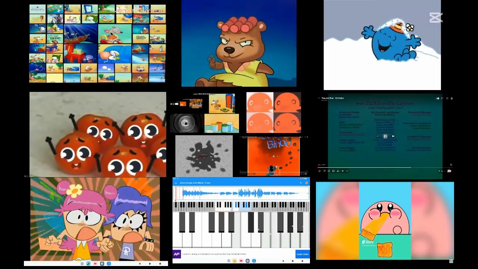
Task: Click the blue audio waveform display
Action: click(x=241, y=193)
